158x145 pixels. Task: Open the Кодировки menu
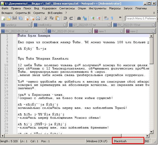(x=49, y=8)
